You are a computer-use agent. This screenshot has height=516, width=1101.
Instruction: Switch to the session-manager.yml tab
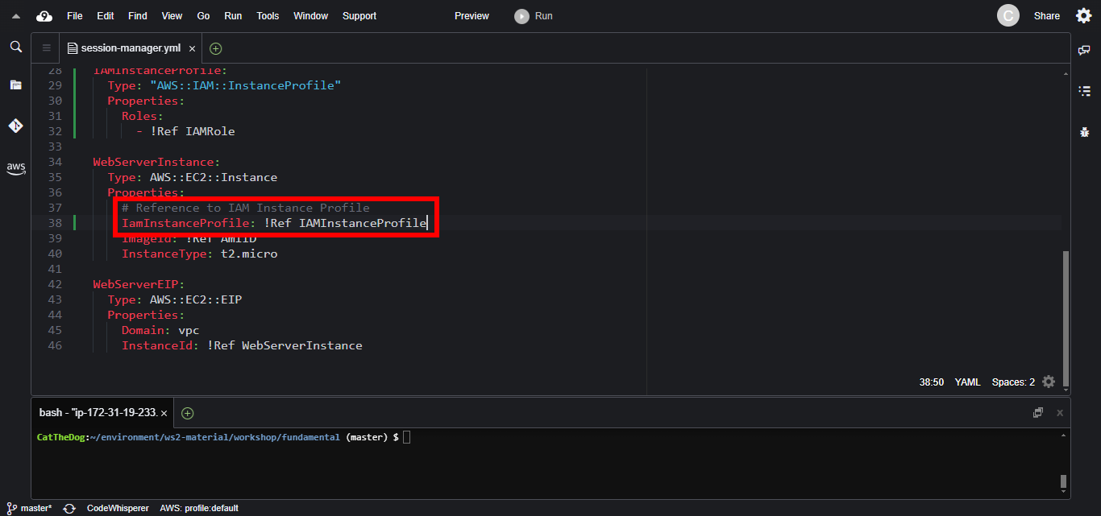click(131, 48)
